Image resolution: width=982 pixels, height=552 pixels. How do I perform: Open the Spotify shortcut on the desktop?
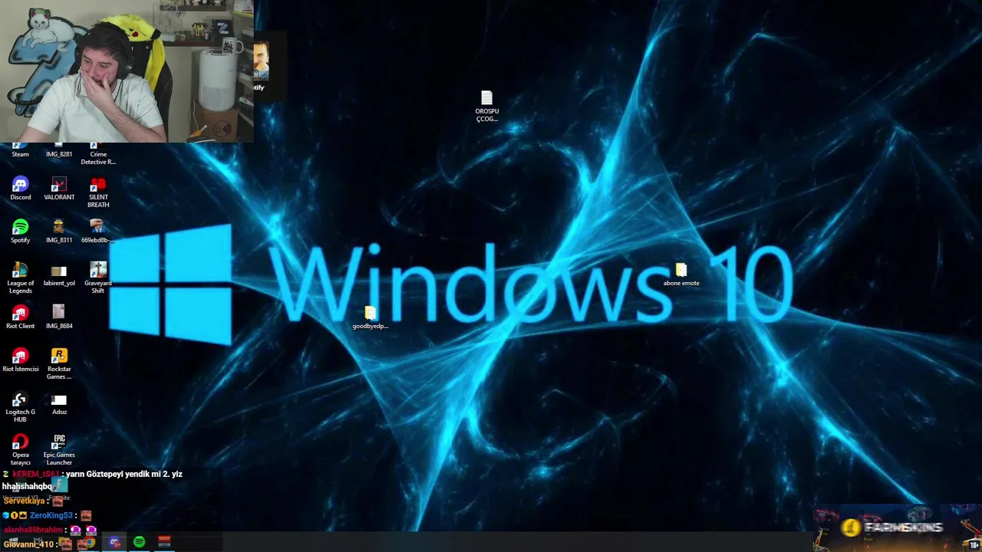click(x=20, y=232)
